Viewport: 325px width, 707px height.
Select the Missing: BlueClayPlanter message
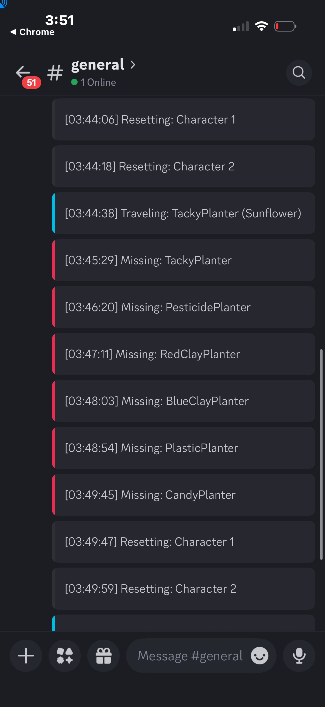pyautogui.click(x=183, y=401)
